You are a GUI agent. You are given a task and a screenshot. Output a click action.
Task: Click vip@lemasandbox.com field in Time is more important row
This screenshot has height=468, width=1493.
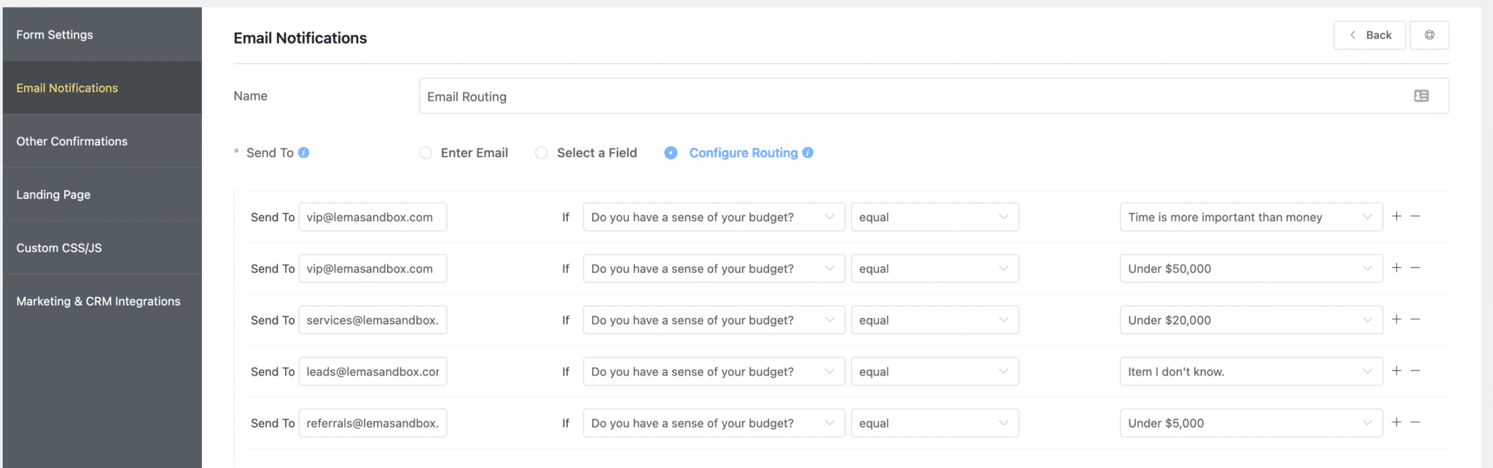pyautogui.click(x=373, y=217)
